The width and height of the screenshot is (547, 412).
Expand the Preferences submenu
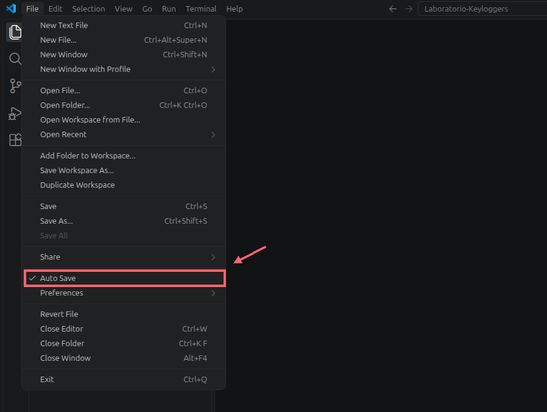click(124, 293)
